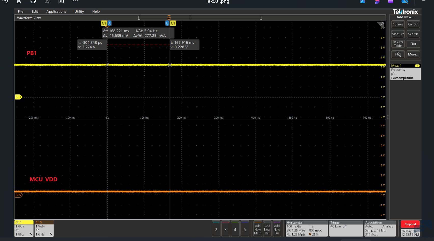Click the Ch 1 bandwidth limit Bw icon
Viewport: 434px width, 241px height.
click(x=31, y=234)
